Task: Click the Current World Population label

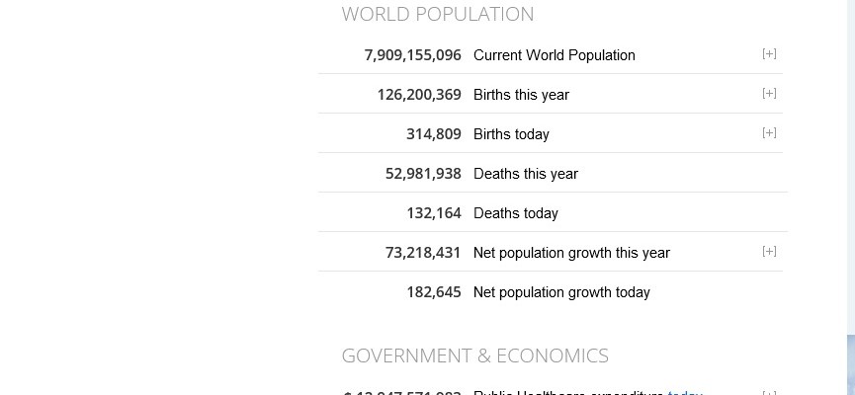Action: pos(554,55)
